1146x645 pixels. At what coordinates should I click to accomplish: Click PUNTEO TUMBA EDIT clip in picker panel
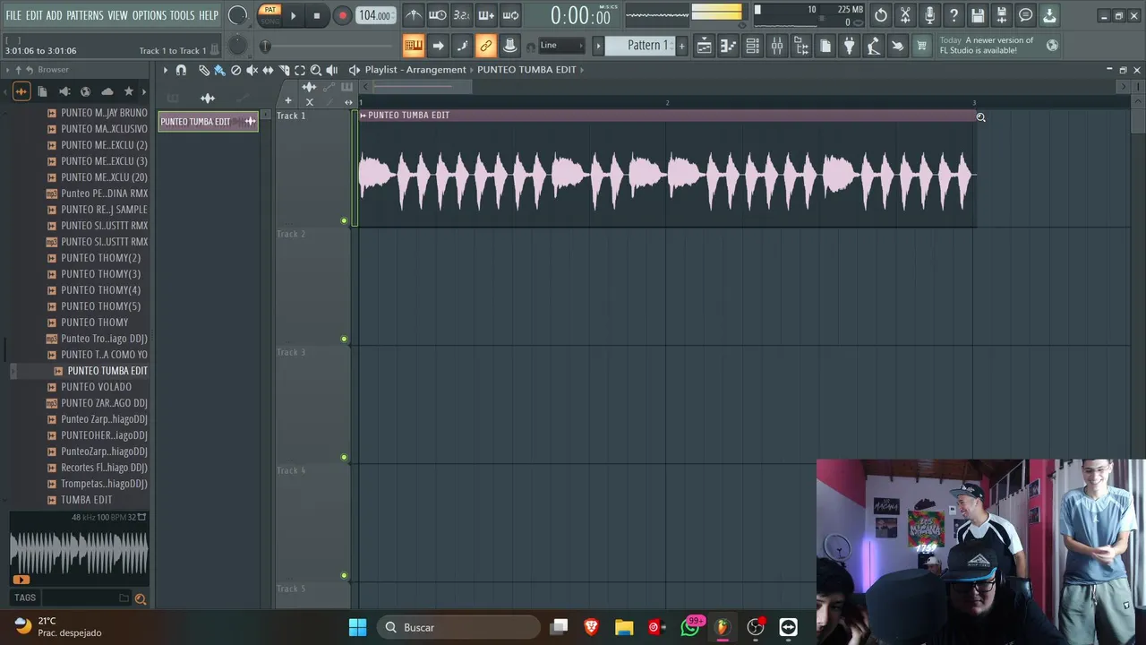(x=208, y=122)
